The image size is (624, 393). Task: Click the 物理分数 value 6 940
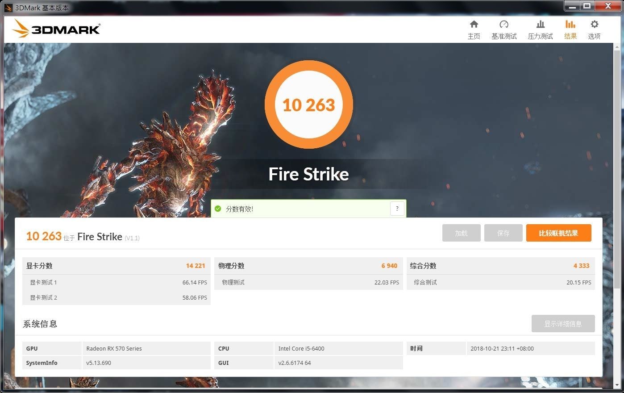click(389, 266)
